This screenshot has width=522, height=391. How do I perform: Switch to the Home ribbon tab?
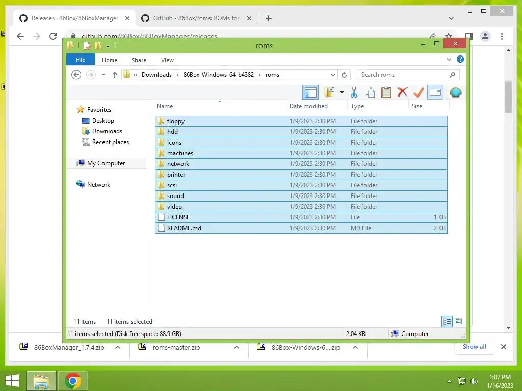click(x=110, y=60)
